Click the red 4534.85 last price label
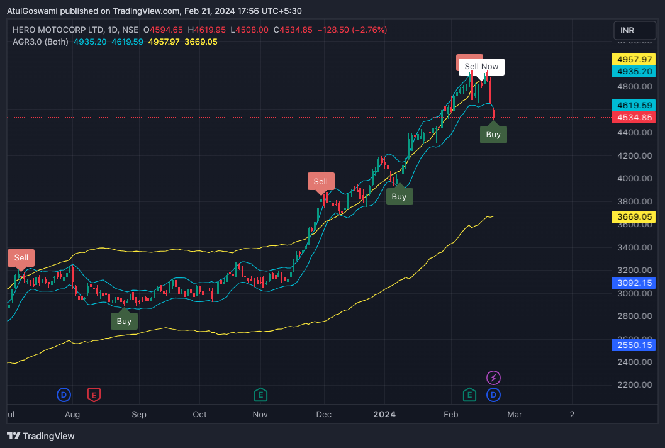 (634, 117)
